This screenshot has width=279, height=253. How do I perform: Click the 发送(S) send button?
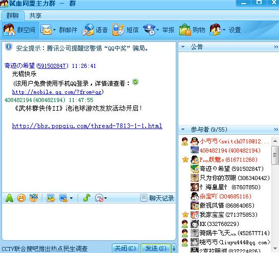coord(156,248)
